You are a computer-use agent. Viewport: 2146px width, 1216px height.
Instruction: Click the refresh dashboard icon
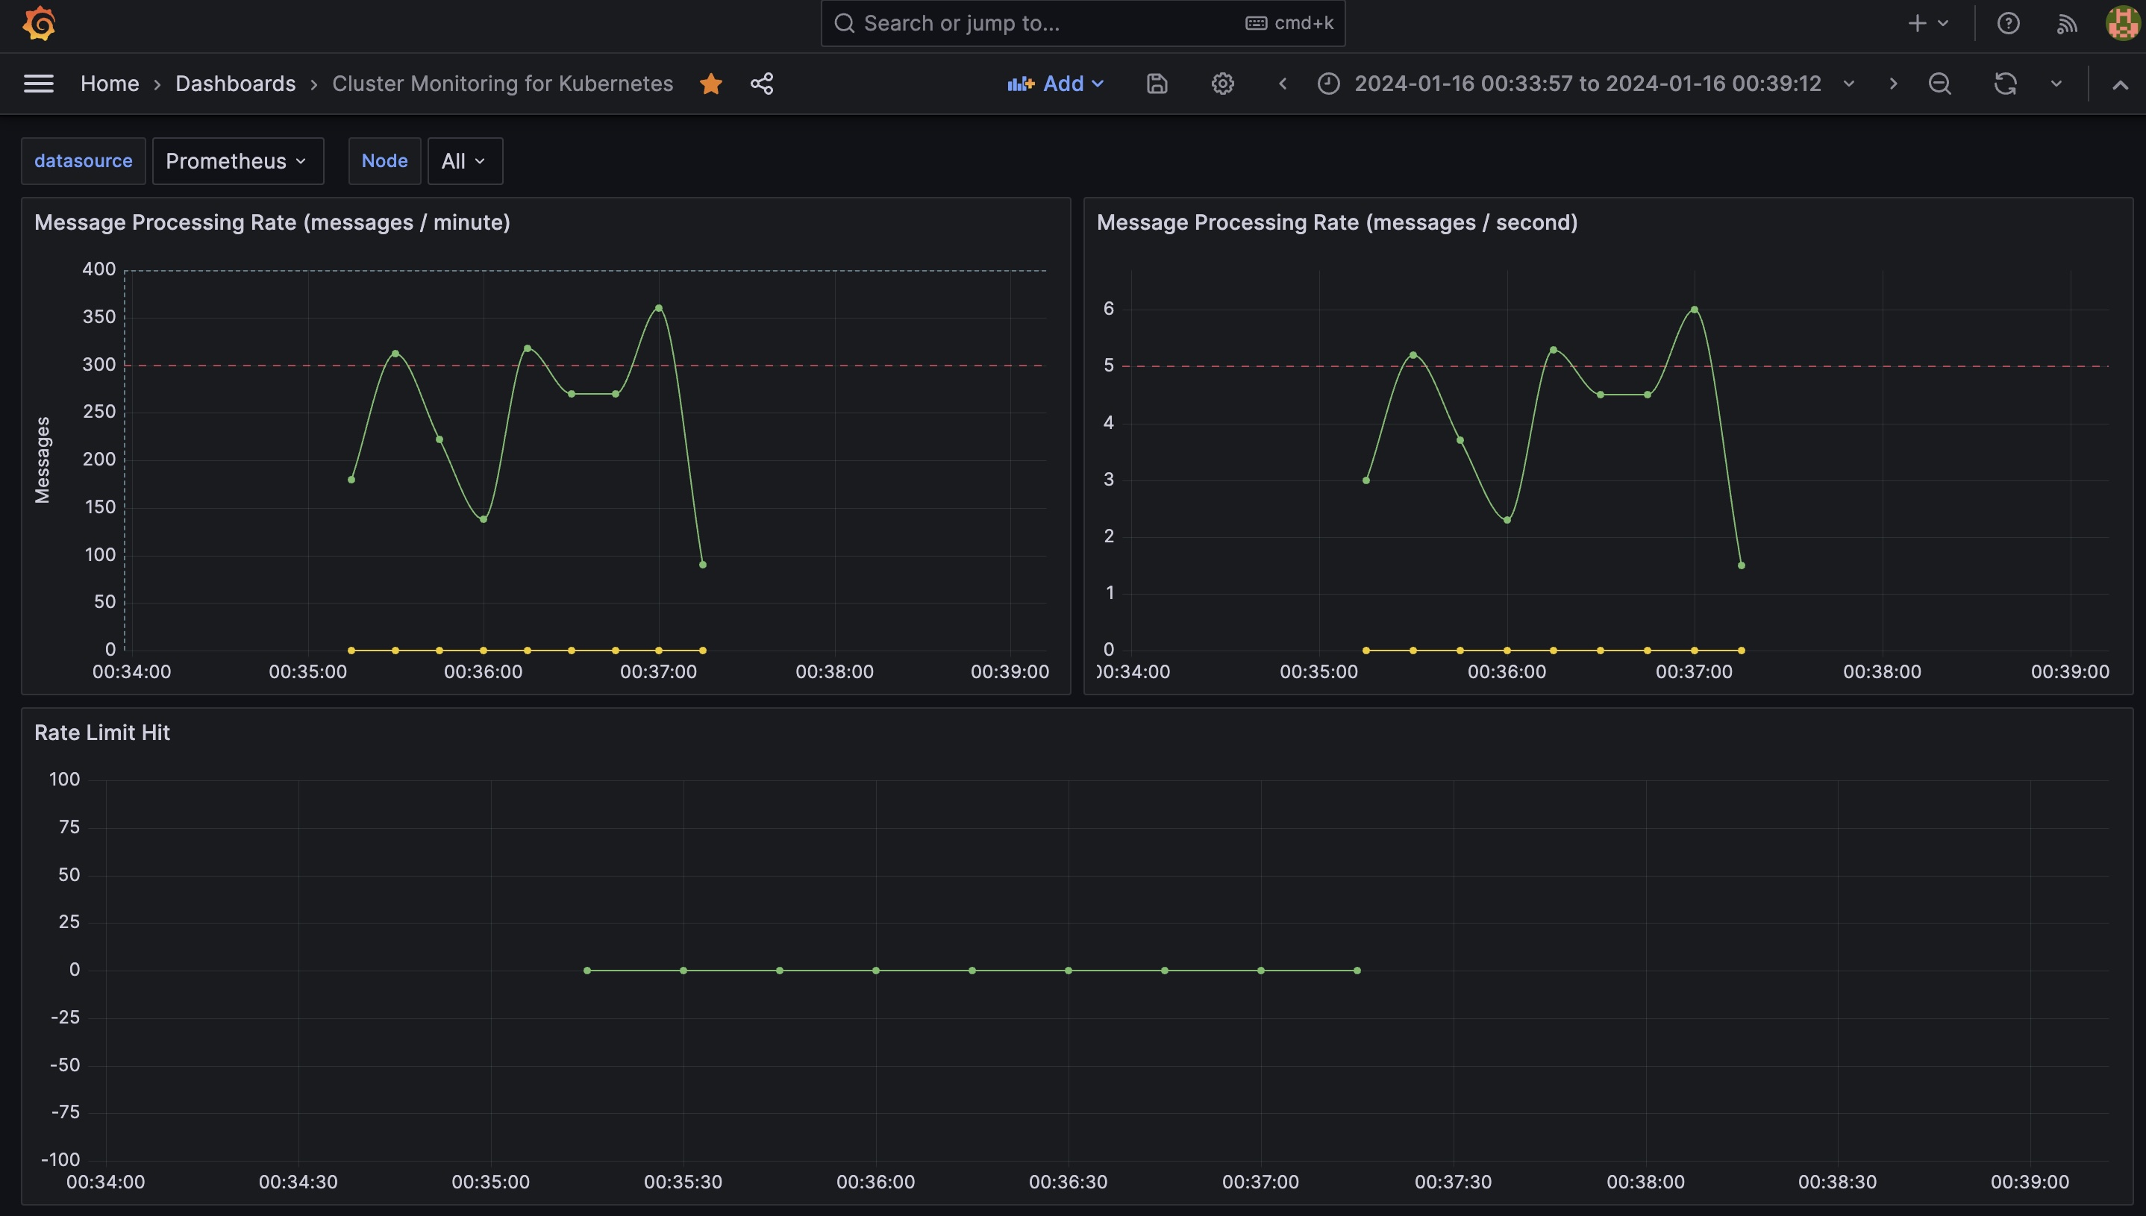[x=2005, y=84]
